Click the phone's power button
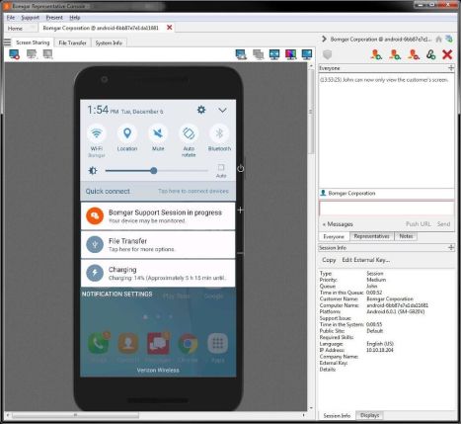The height and width of the screenshot is (424, 461). [241, 168]
